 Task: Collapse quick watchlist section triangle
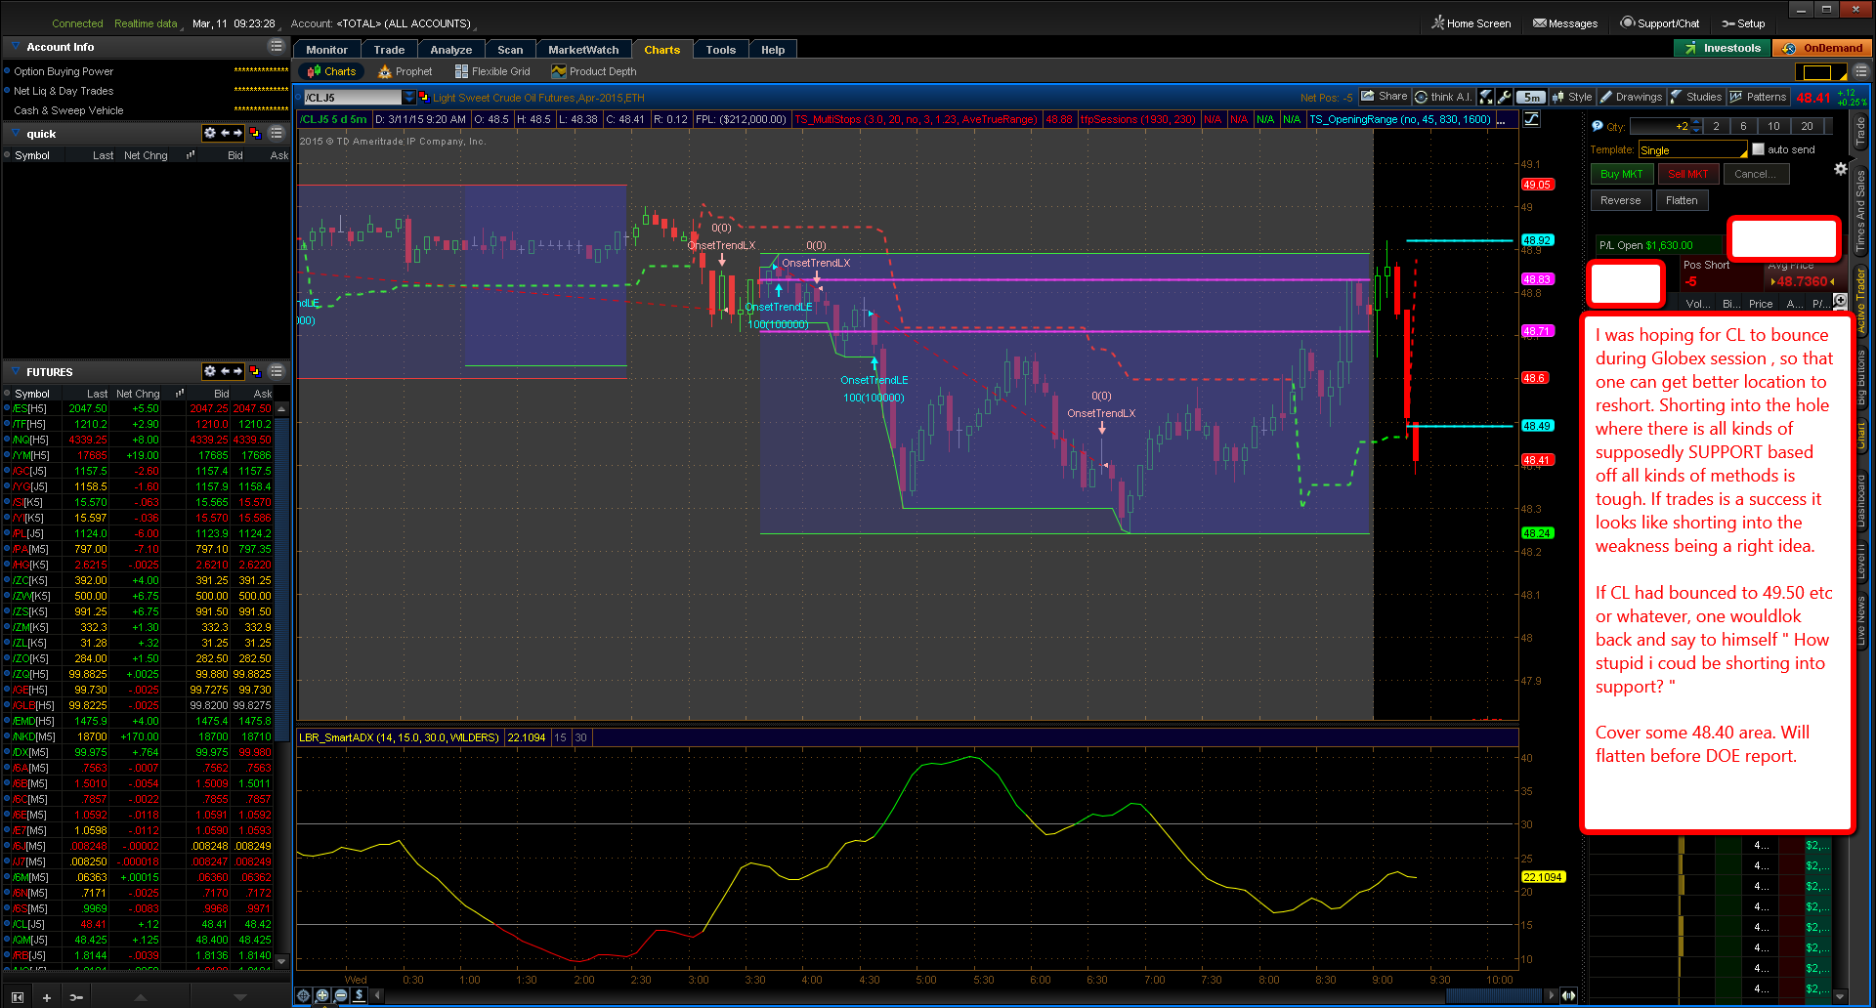[17, 133]
